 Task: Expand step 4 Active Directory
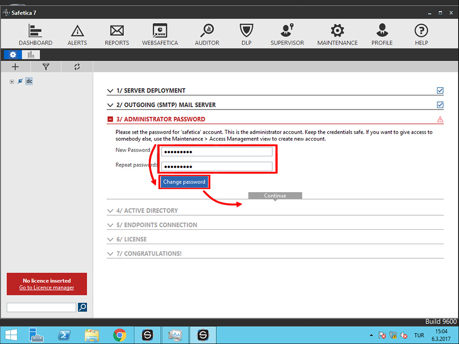tap(110, 210)
